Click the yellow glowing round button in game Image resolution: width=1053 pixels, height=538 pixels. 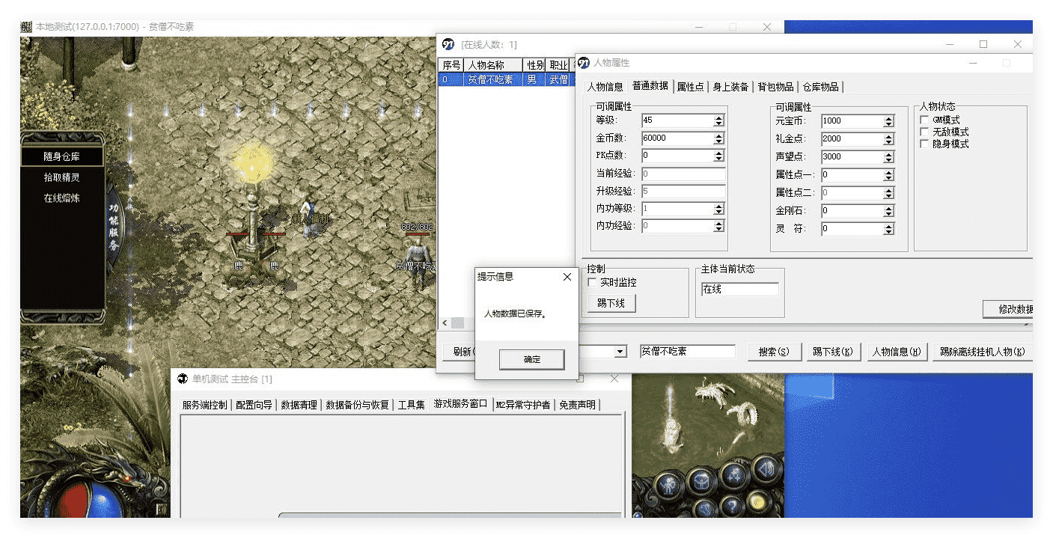coord(758,502)
